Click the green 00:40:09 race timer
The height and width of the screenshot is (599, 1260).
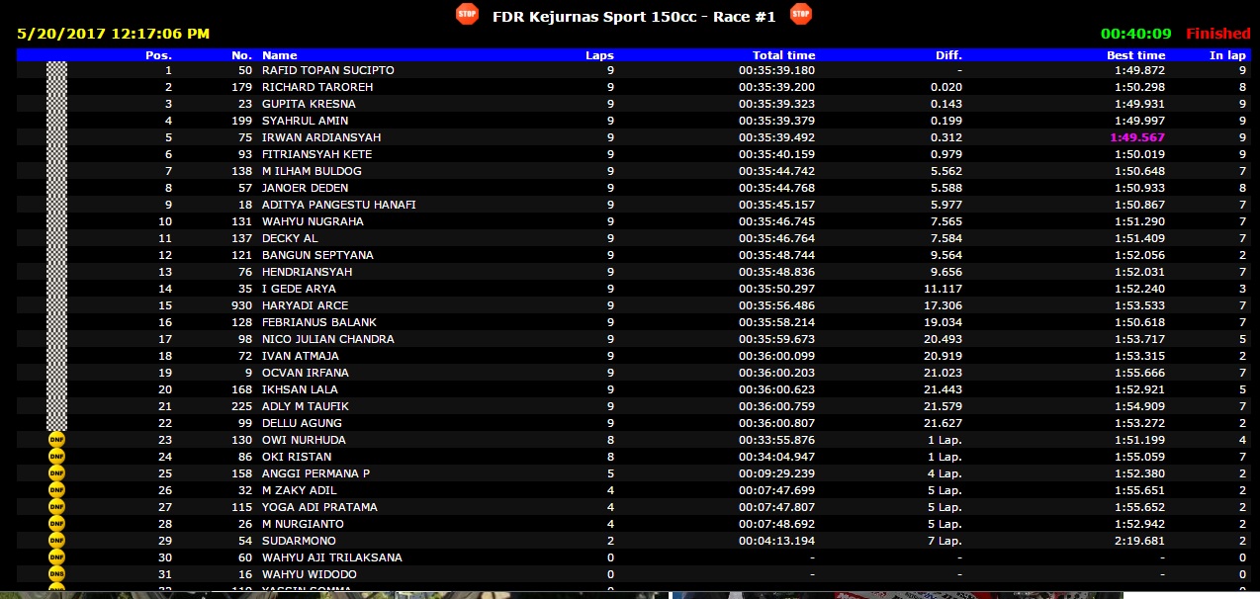[x=1135, y=34]
